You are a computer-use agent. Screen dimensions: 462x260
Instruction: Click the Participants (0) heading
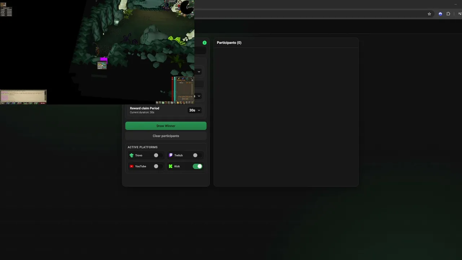click(x=229, y=43)
